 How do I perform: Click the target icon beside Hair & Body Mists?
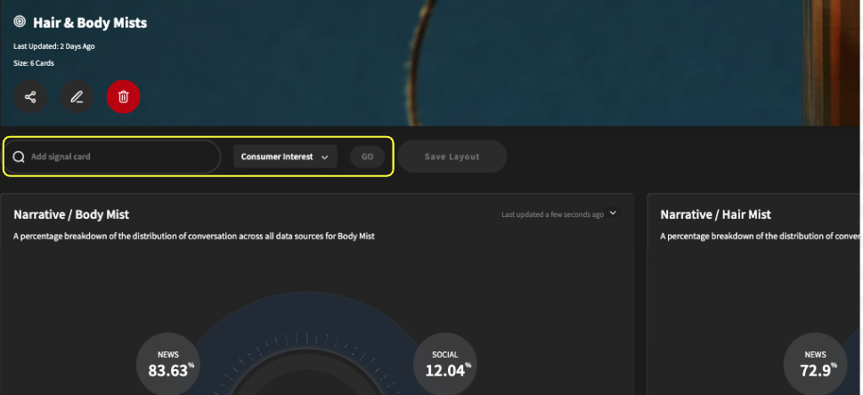(x=20, y=22)
